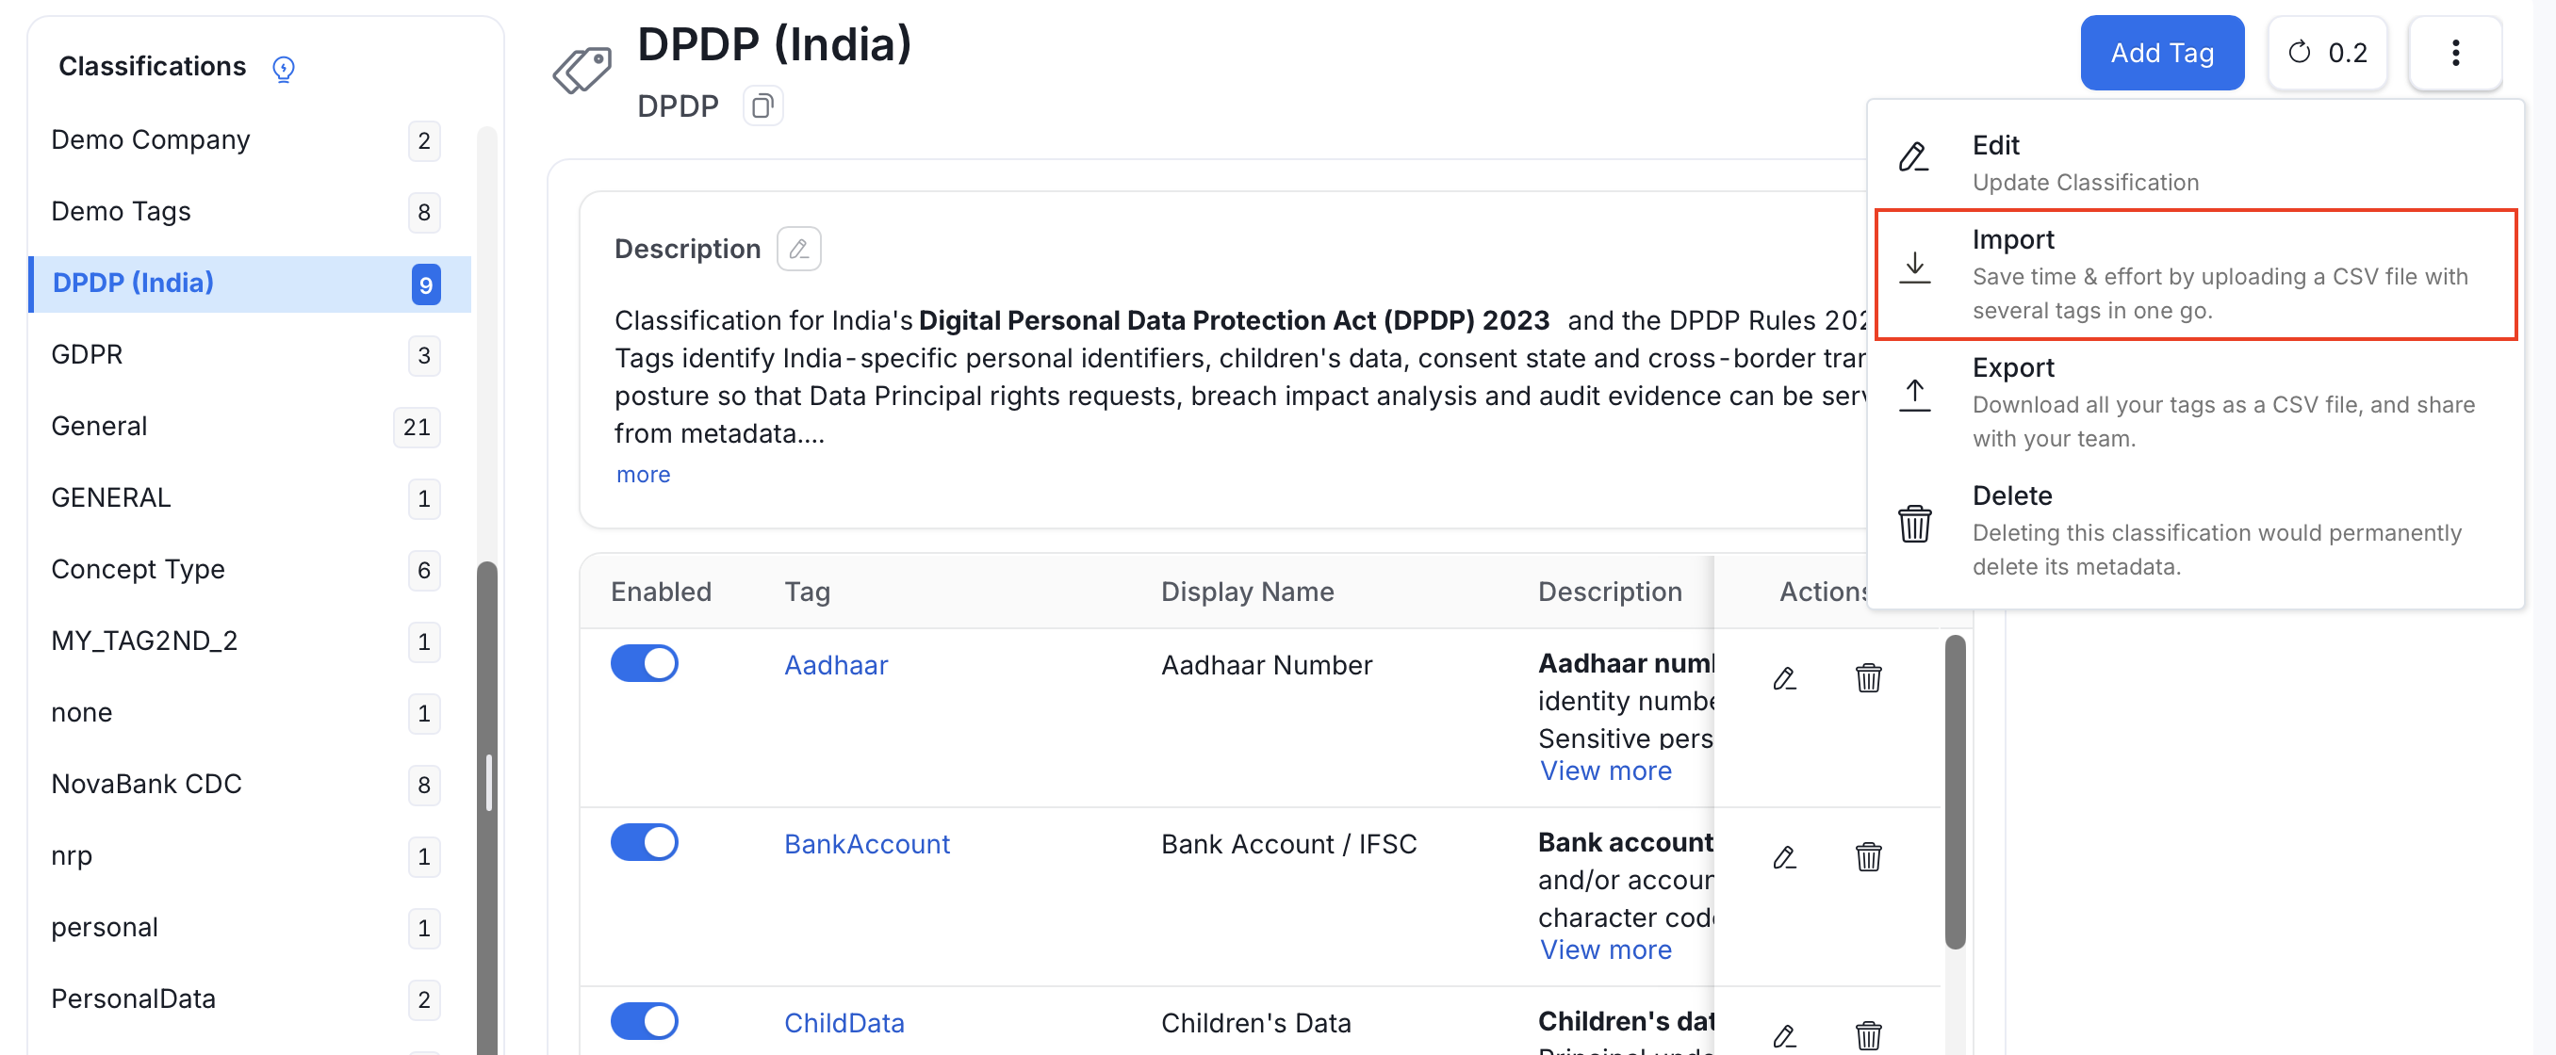
Task: Delete the Aadhaar tag row
Action: (1867, 678)
